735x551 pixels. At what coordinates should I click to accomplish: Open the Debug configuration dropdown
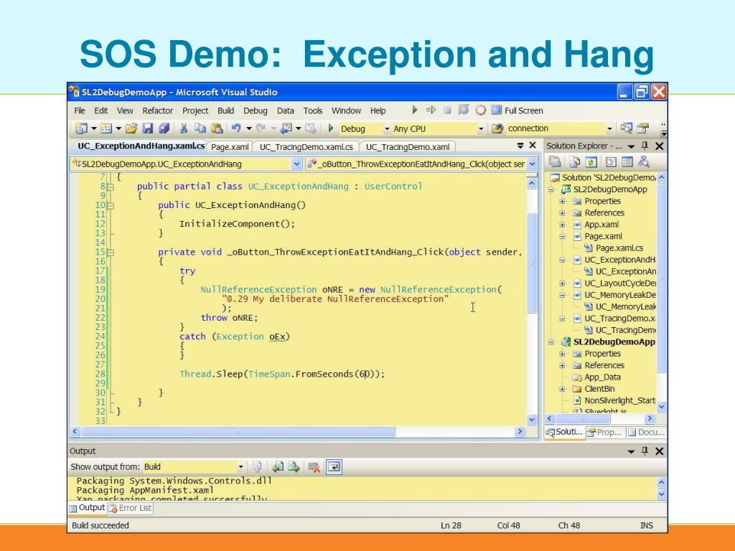click(387, 128)
